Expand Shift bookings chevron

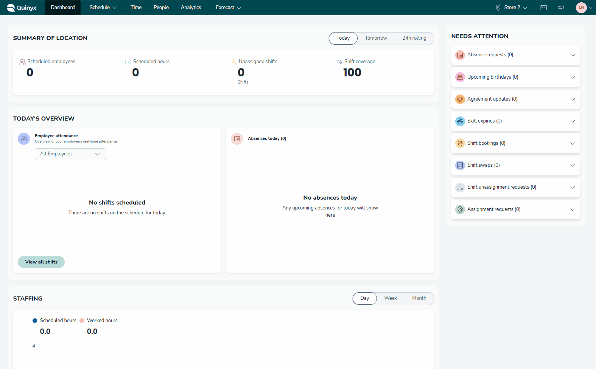(573, 143)
